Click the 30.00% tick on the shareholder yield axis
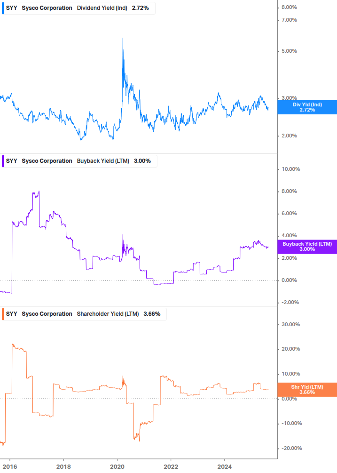Image resolution: width=337 pixels, height=473 pixels. (x=290, y=325)
